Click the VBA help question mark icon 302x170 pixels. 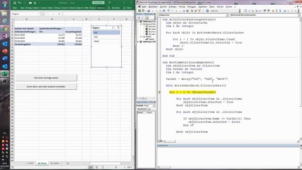(208, 11)
